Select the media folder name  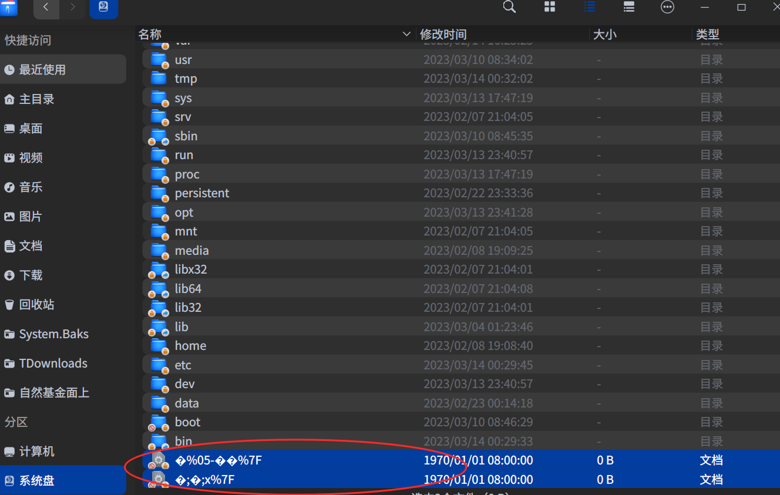coord(191,251)
